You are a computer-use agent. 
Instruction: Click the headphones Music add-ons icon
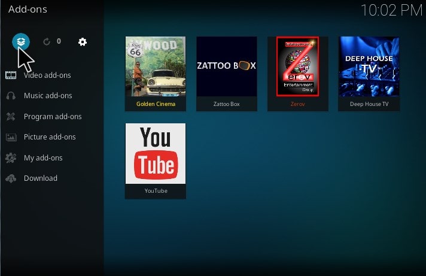(11, 96)
